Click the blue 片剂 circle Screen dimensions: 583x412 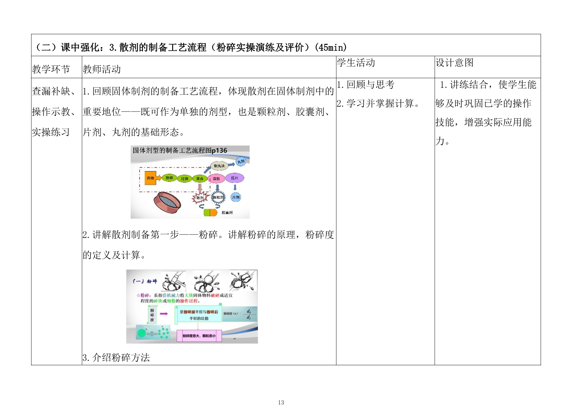(x=236, y=197)
